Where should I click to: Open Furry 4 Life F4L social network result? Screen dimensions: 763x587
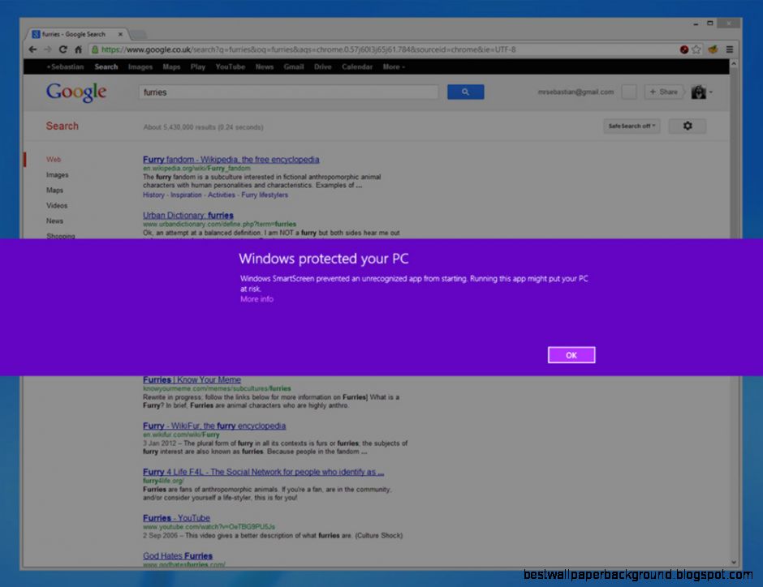click(263, 472)
